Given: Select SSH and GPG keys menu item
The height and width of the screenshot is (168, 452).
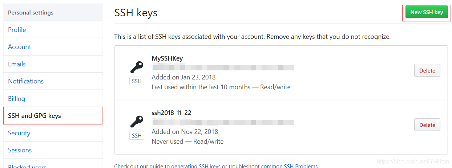Looking at the screenshot, I should point(53,116).
